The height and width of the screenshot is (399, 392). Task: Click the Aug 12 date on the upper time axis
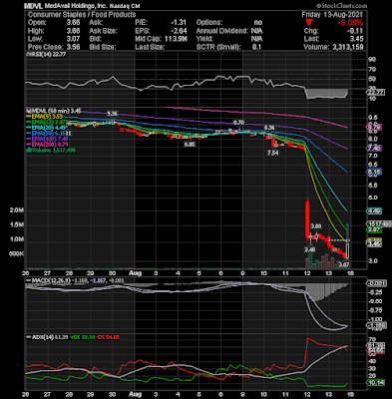pos(307,273)
